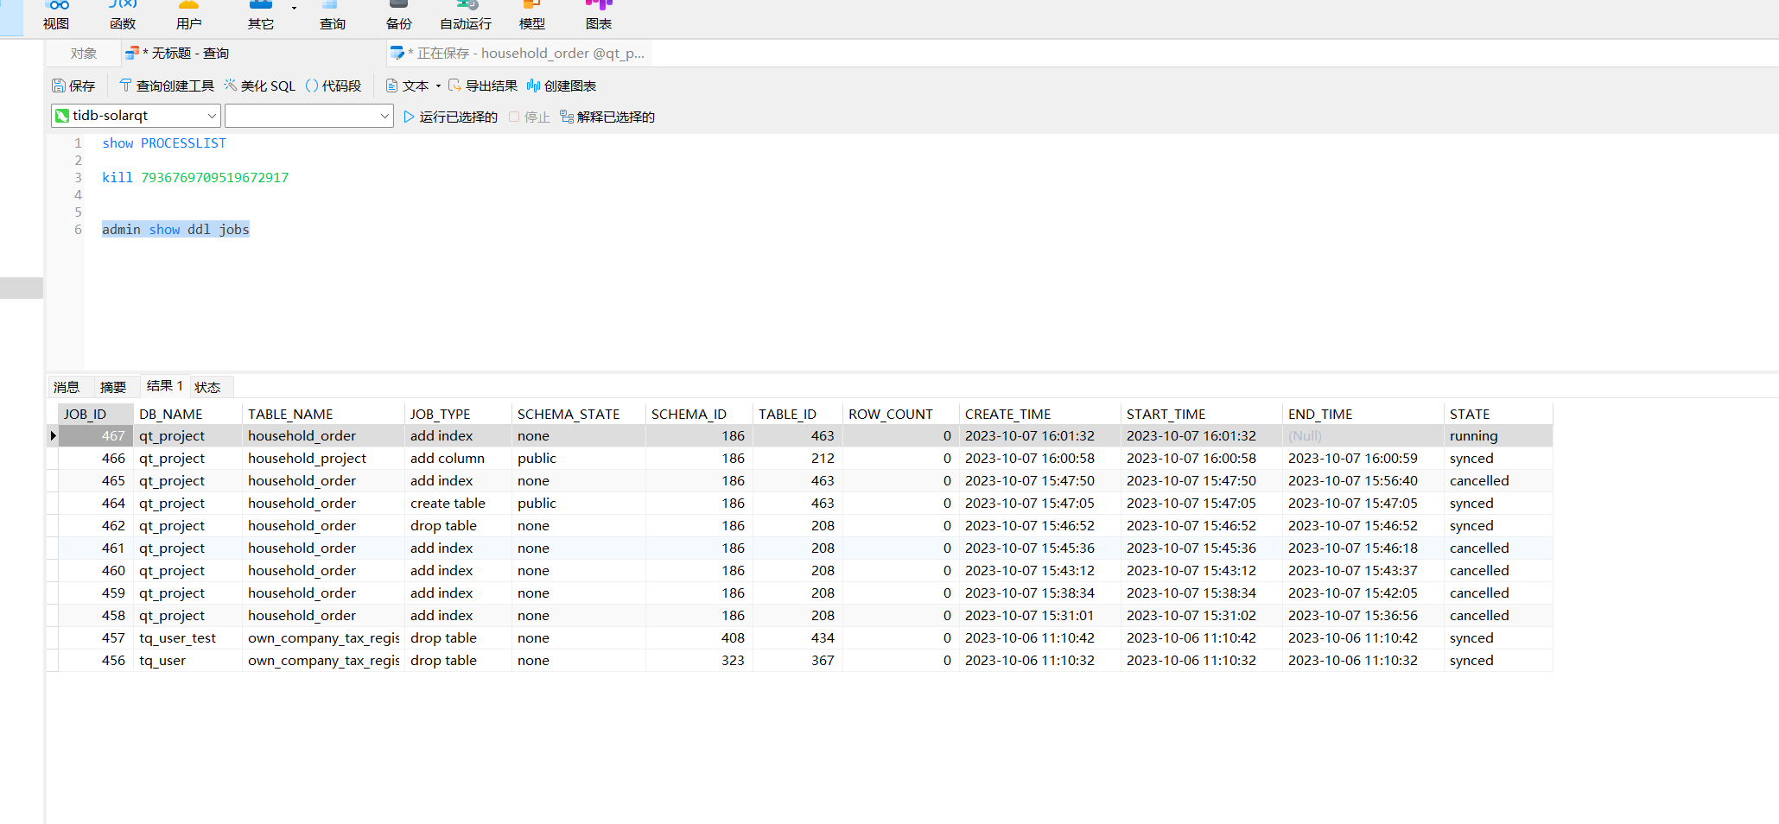Image resolution: width=1779 pixels, height=824 pixels.
Task: Click 解释已选择的 to explain selection
Action: (x=607, y=117)
